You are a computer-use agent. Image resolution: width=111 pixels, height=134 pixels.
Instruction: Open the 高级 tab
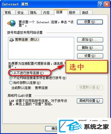click(x=87, y=12)
